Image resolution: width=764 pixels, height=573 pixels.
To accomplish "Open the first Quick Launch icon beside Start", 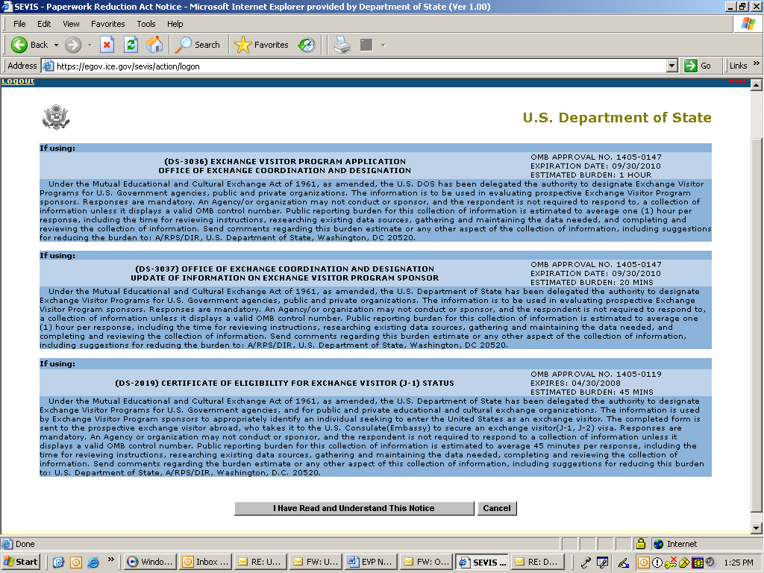I will (58, 563).
